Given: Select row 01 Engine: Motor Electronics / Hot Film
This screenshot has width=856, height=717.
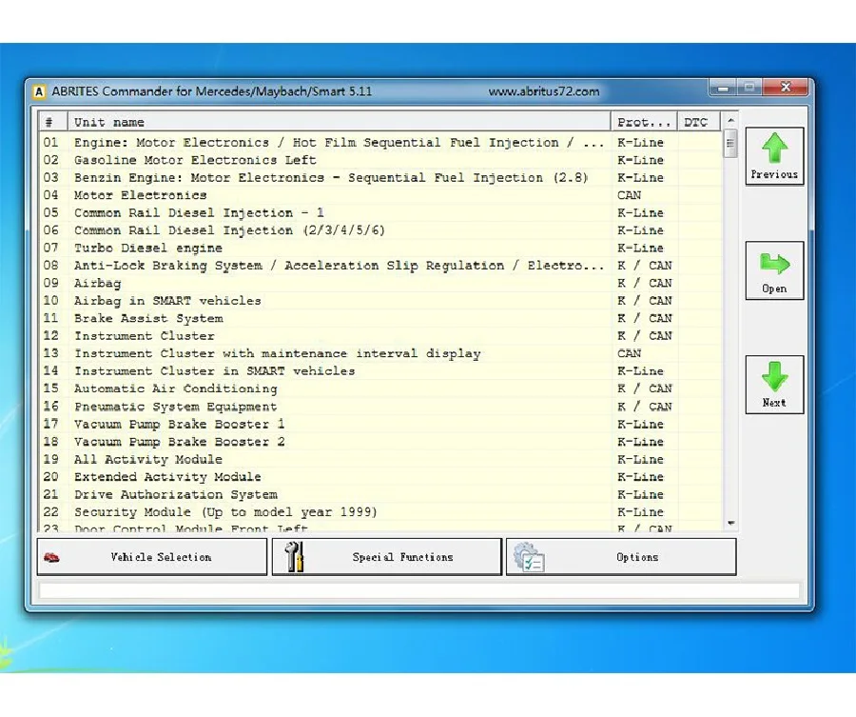Looking at the screenshot, I should coord(380,143).
